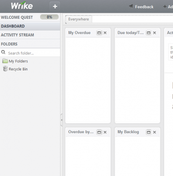Close the My Backlog widget
This screenshot has width=173, height=176.
tap(155, 132)
